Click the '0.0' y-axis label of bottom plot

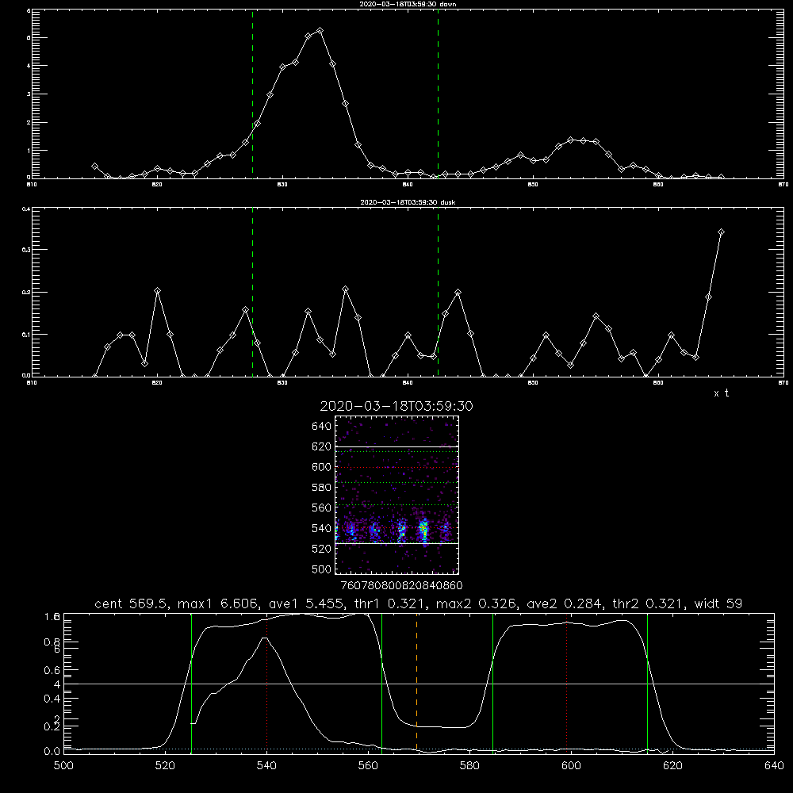point(52,752)
